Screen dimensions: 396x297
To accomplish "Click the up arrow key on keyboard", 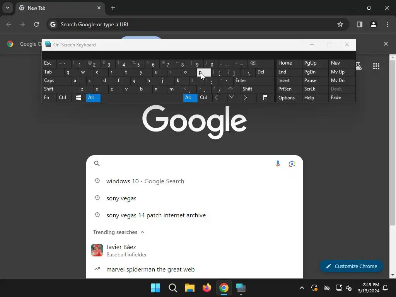I will (233, 89).
